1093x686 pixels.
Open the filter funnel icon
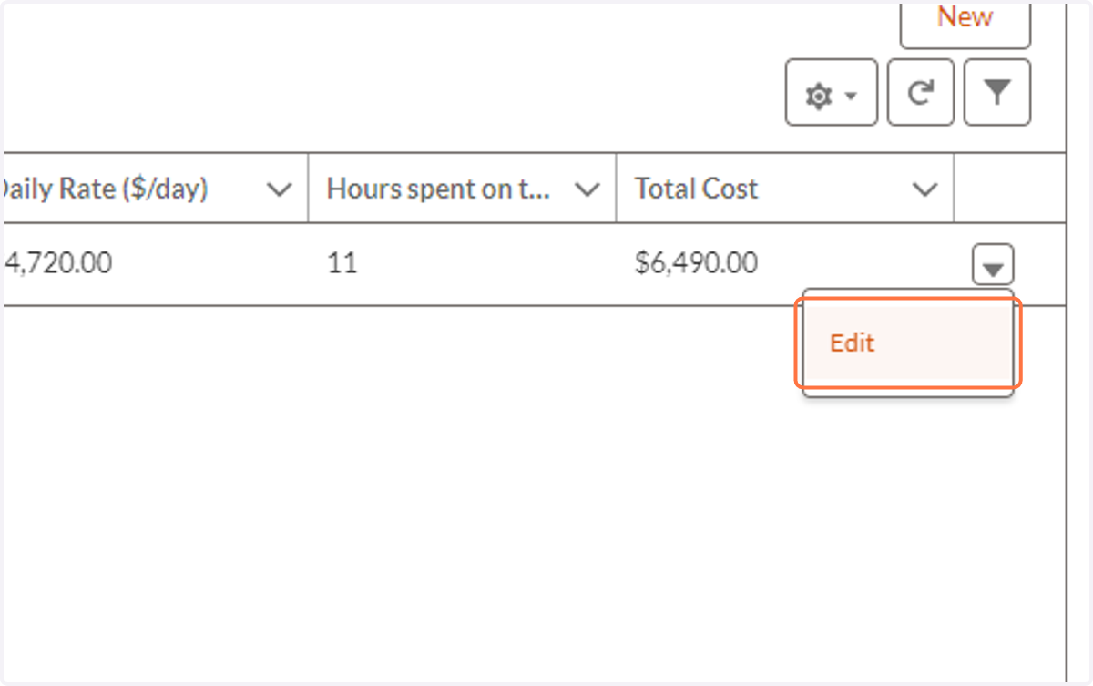[997, 93]
